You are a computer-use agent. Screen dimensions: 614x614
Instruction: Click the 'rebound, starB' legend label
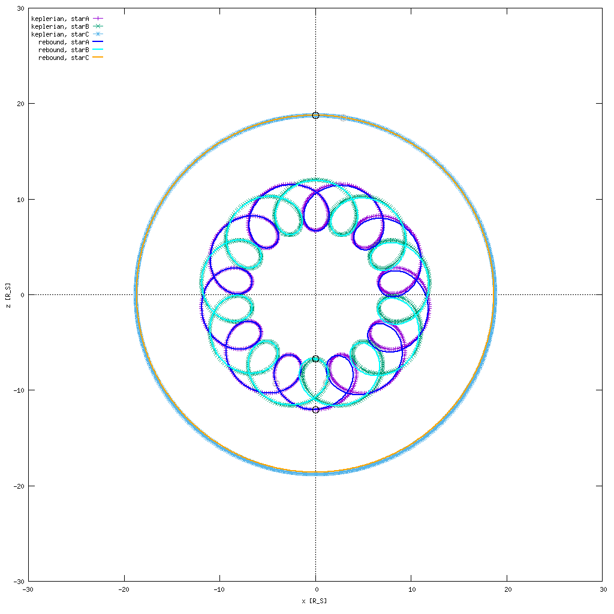pyautogui.click(x=64, y=50)
